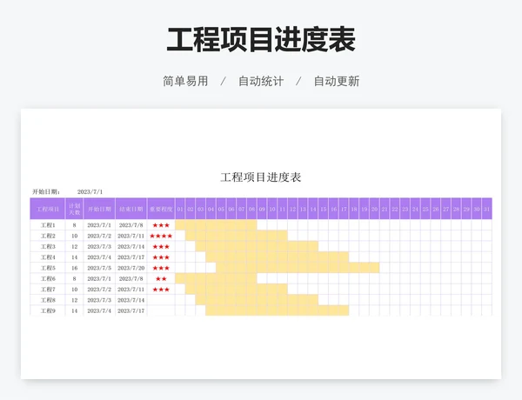Select day header 26
Viewport: 522px width, 400px height.
tap(436, 209)
